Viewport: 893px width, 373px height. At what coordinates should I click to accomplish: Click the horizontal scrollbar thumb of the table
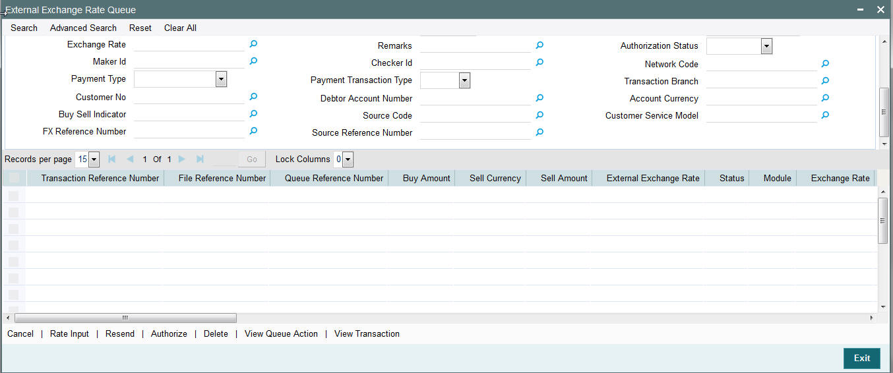click(x=125, y=318)
